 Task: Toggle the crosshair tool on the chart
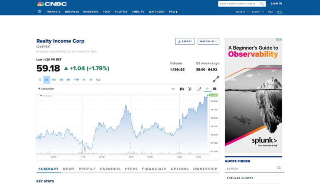click(x=207, y=89)
